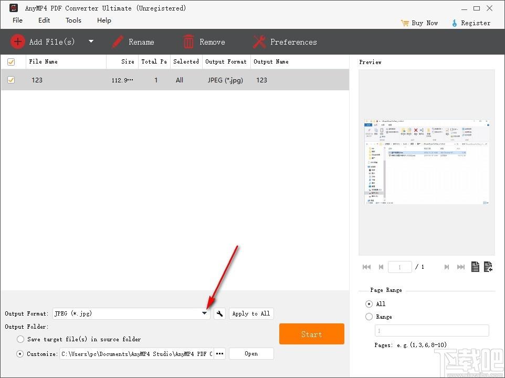The width and height of the screenshot is (505, 378).
Task: Minimize the application window
Action: (x=464, y=9)
